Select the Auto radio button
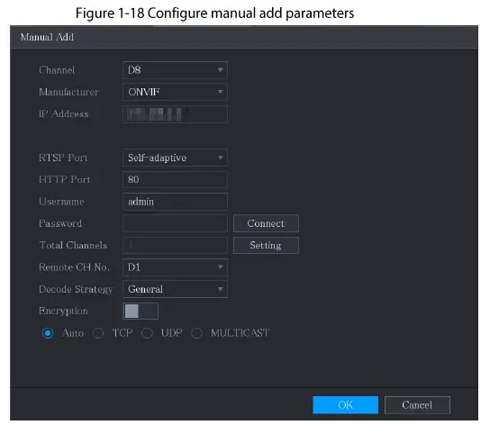Image resolution: width=481 pixels, height=425 pixels. tap(48, 333)
